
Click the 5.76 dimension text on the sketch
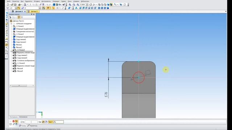106,95
